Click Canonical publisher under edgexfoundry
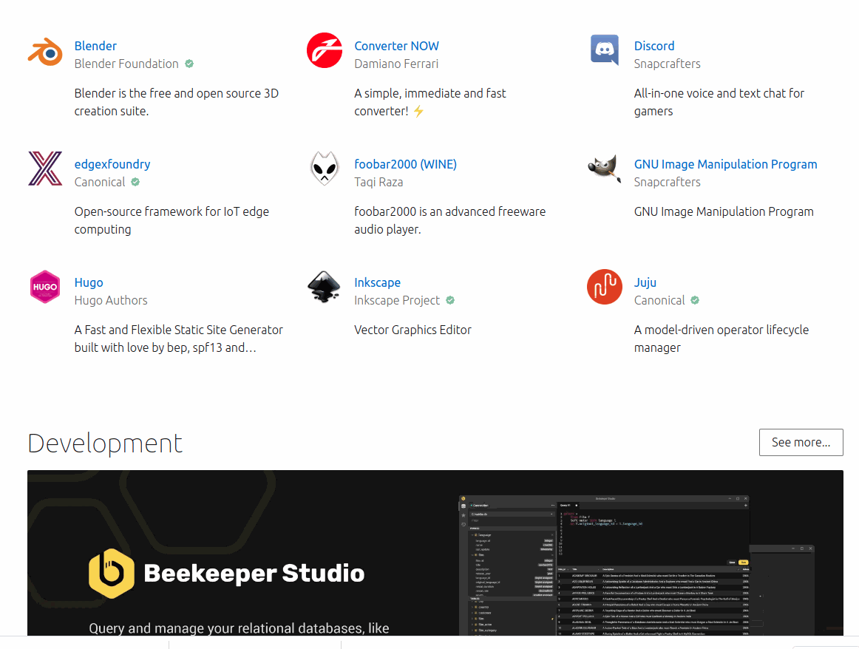 pyautogui.click(x=100, y=182)
